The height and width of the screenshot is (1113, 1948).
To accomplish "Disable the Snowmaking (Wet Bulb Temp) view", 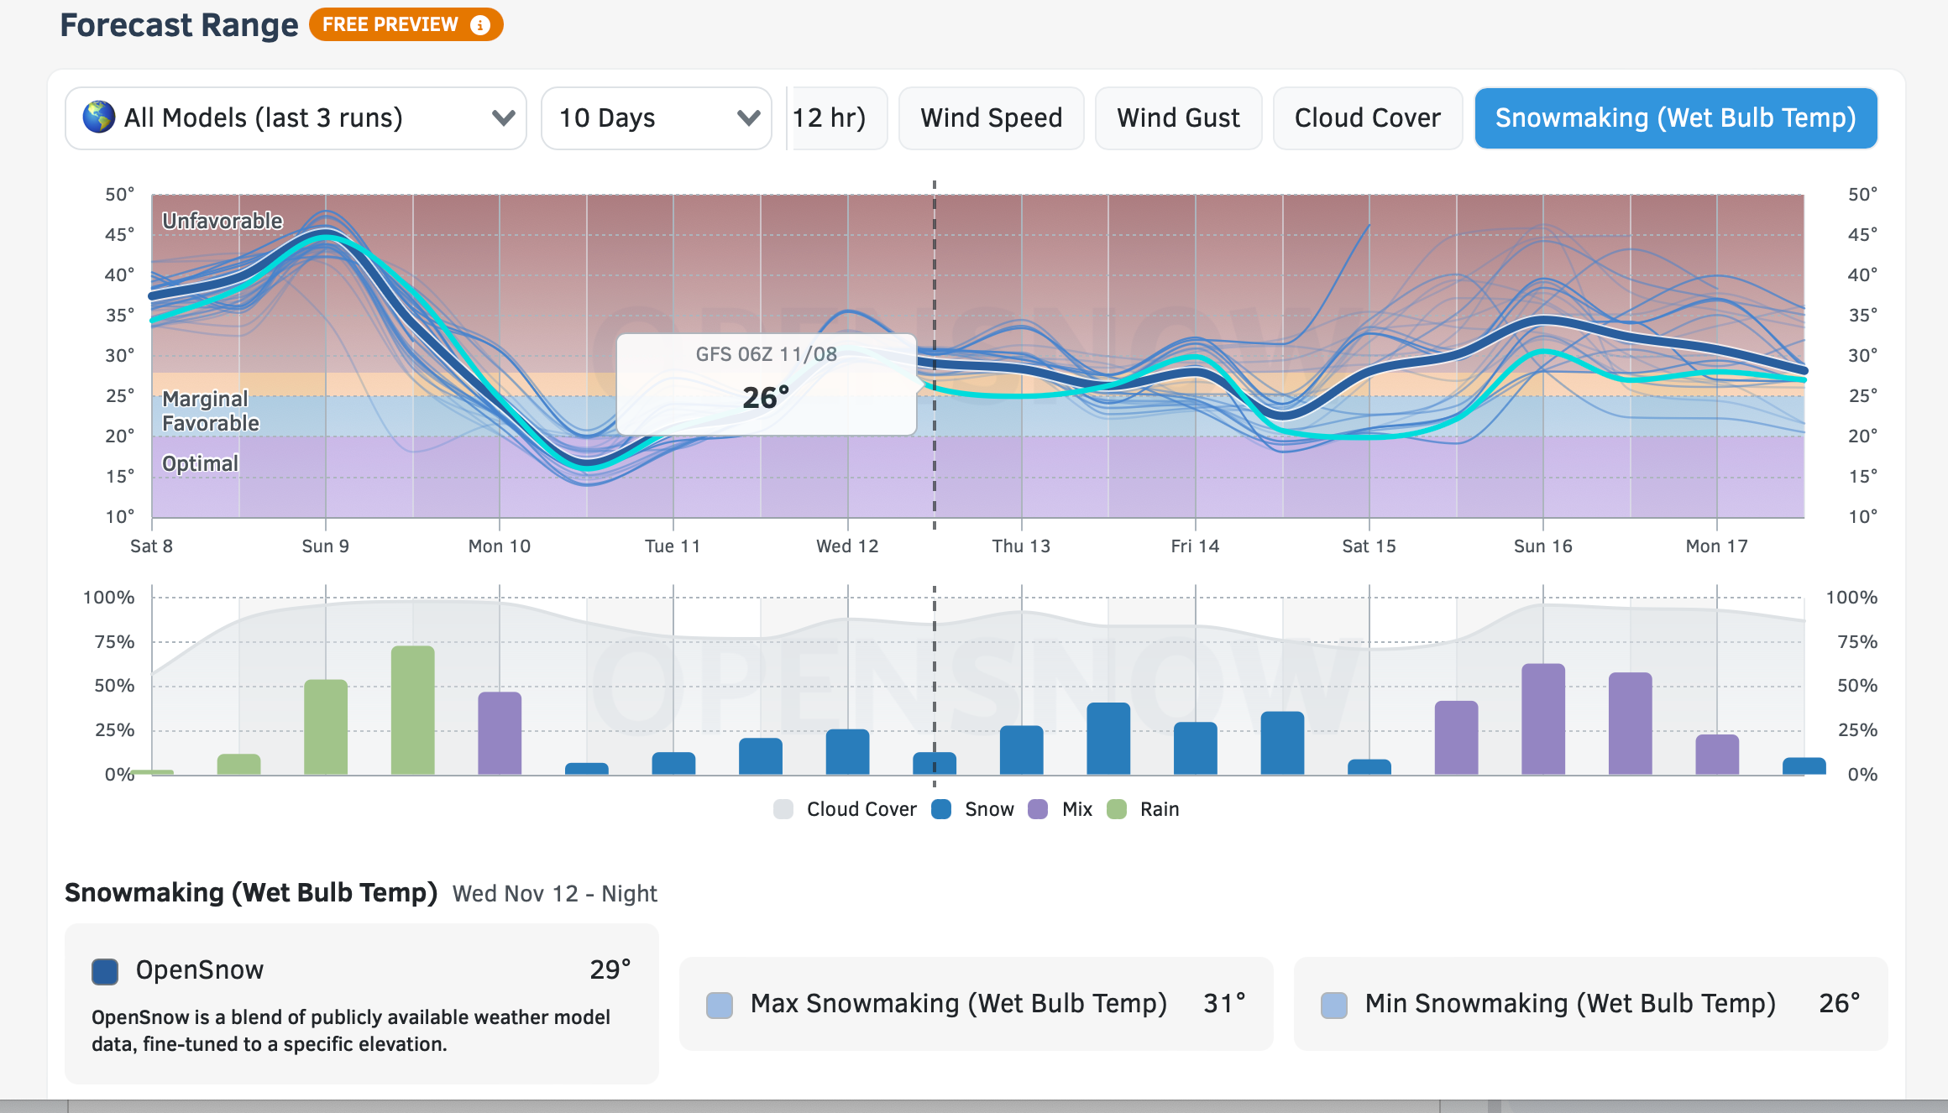I will click(1676, 118).
